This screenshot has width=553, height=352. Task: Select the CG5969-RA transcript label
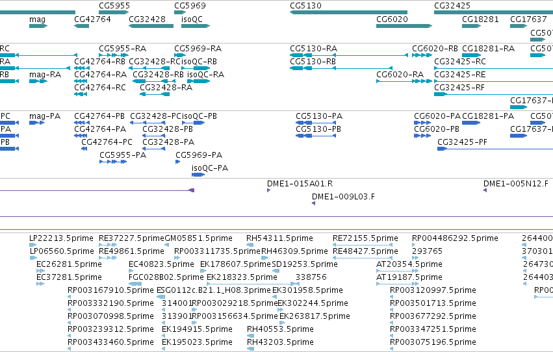(x=198, y=48)
